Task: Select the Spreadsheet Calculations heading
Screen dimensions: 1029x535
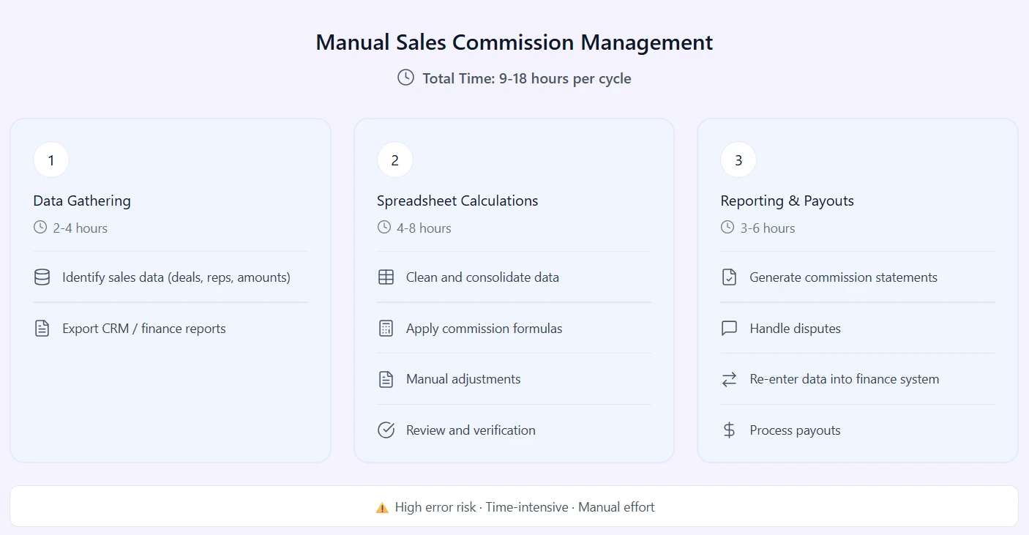Action: point(457,201)
